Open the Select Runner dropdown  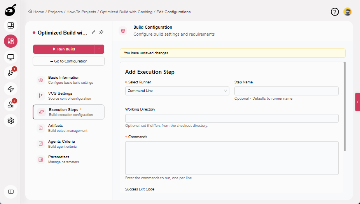point(177,91)
